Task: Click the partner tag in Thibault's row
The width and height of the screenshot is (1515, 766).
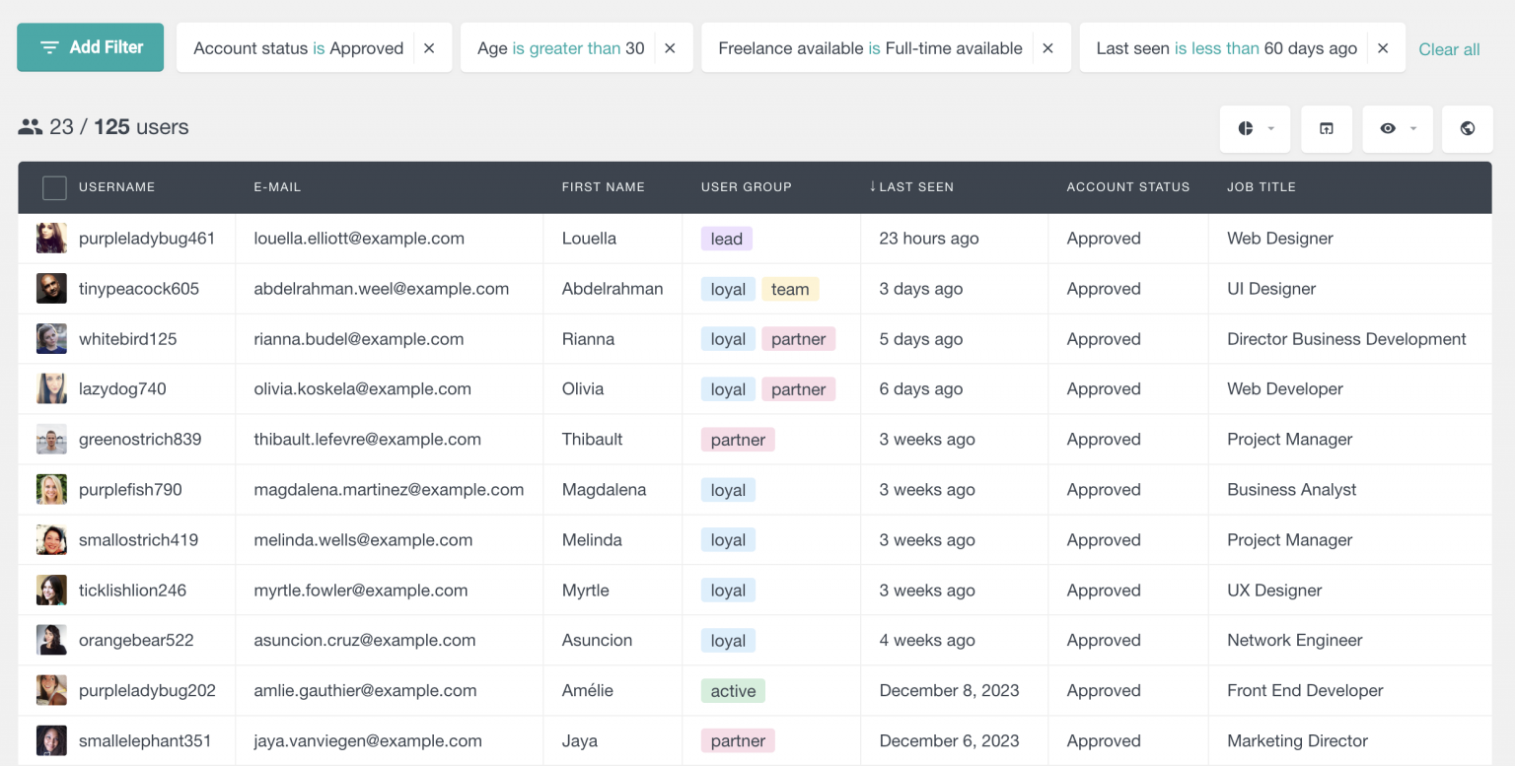Action: click(738, 440)
